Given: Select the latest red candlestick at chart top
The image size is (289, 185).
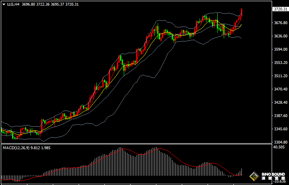Looking at the screenshot, I should [241, 12].
